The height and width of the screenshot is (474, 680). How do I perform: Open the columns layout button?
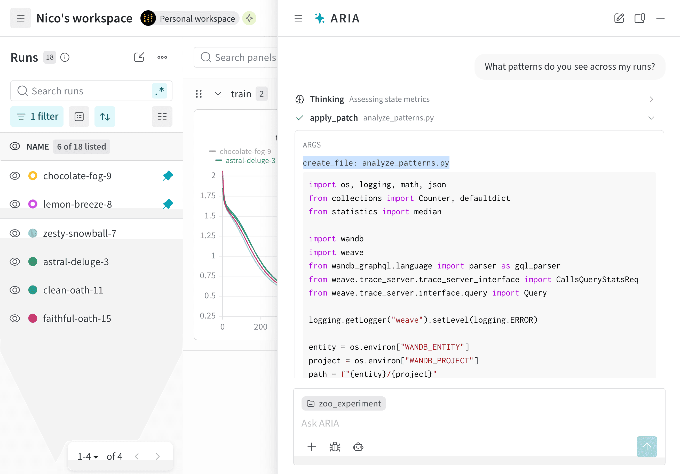coord(162,117)
